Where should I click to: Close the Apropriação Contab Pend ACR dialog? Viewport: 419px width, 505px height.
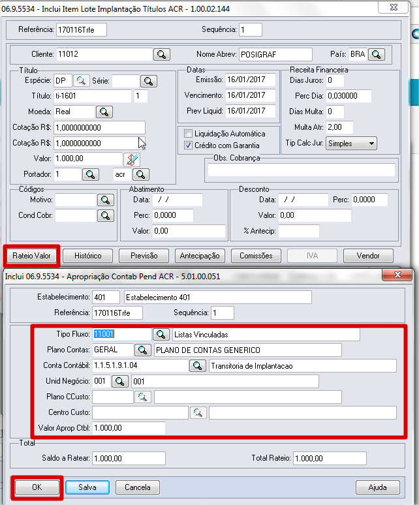point(397,275)
